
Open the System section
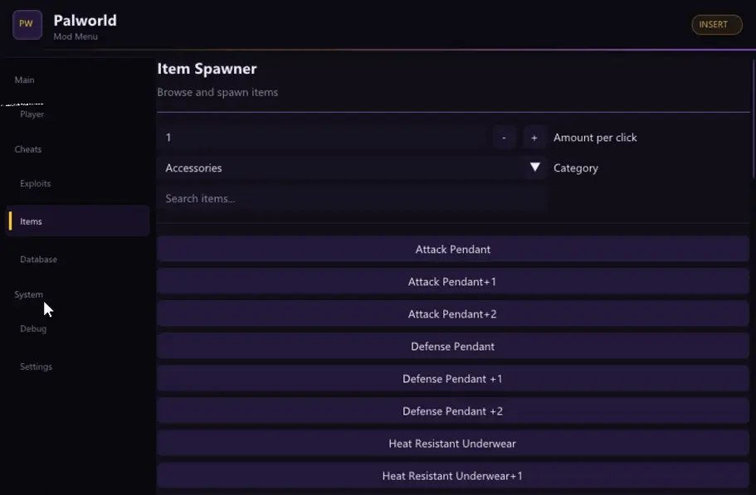point(28,294)
